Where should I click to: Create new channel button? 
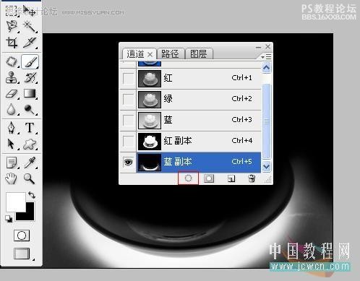click(x=231, y=178)
